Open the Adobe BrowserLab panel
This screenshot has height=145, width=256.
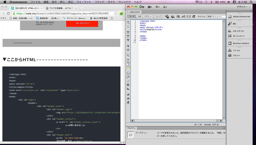[x=239, y=17]
